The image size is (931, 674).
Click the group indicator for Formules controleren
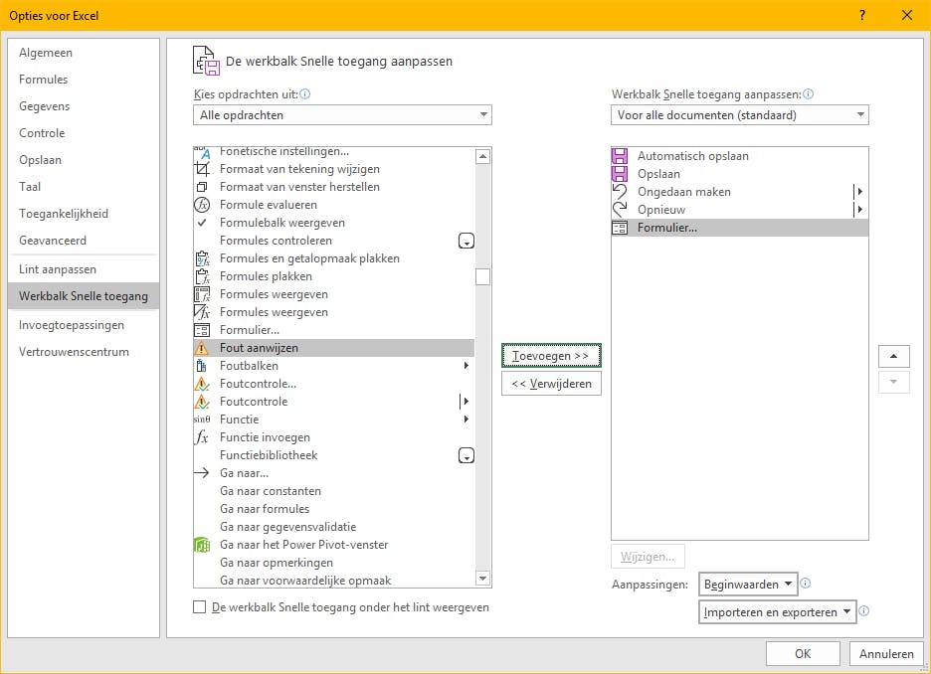466,241
